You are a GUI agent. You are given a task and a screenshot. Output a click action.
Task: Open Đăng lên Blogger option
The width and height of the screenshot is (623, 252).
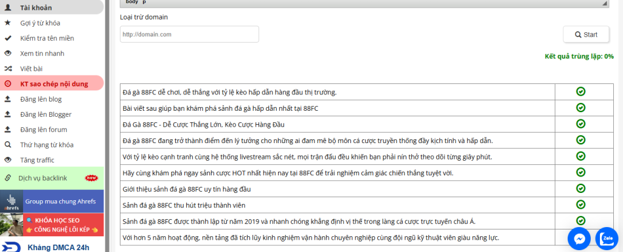46,114
